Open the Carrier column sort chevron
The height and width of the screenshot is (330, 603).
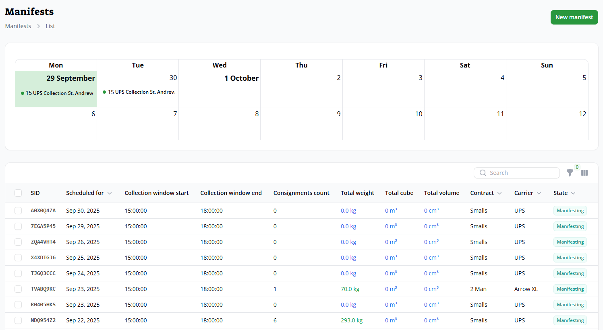pyautogui.click(x=539, y=193)
